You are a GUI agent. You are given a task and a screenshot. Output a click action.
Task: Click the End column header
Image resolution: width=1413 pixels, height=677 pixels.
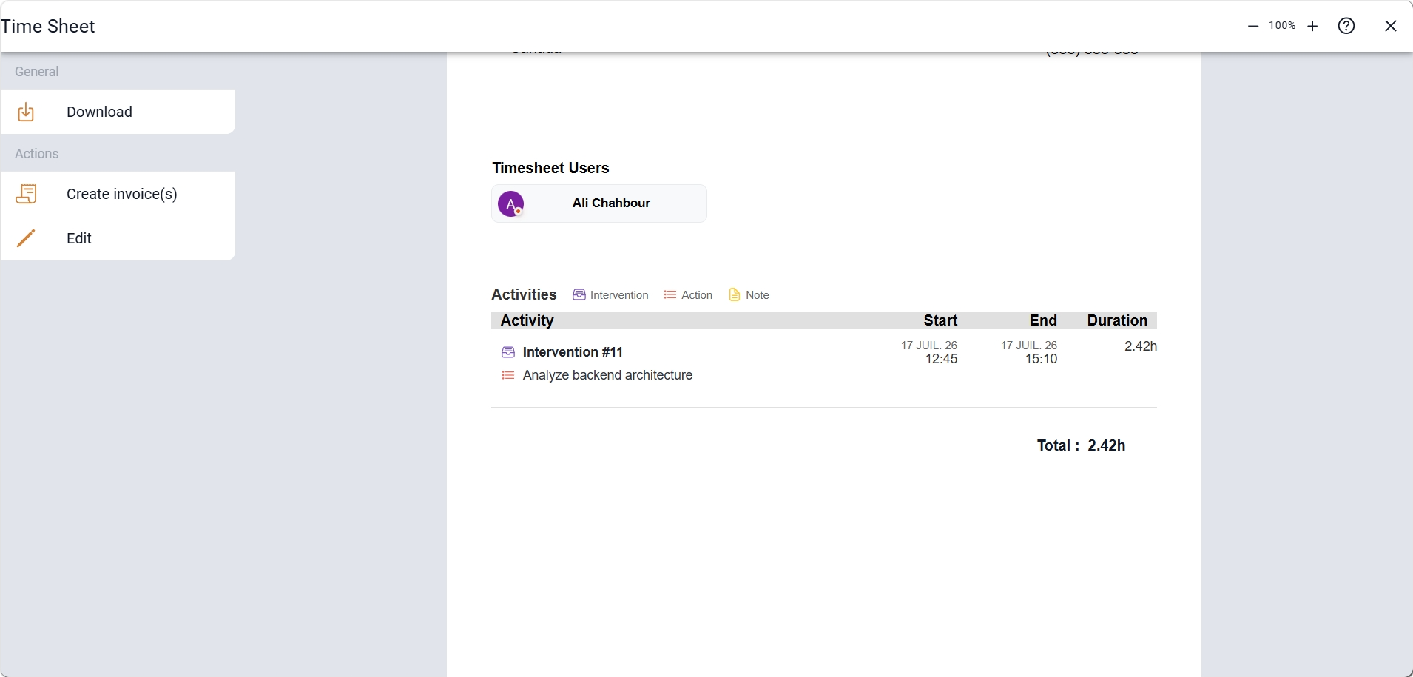click(1043, 320)
